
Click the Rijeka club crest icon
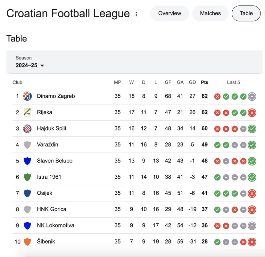[28, 112]
